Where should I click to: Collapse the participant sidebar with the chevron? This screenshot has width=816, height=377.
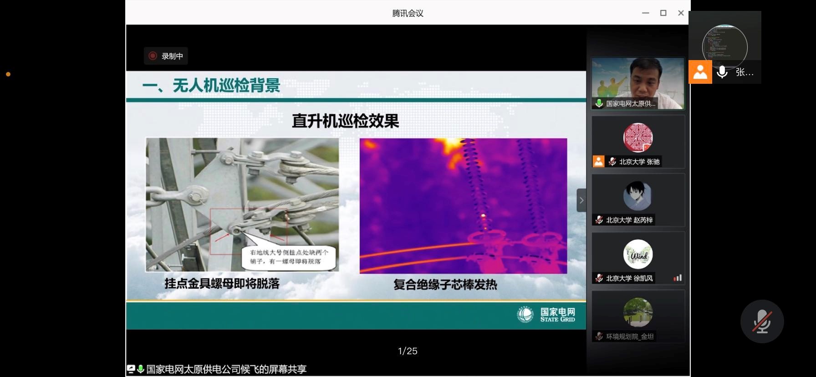(581, 200)
